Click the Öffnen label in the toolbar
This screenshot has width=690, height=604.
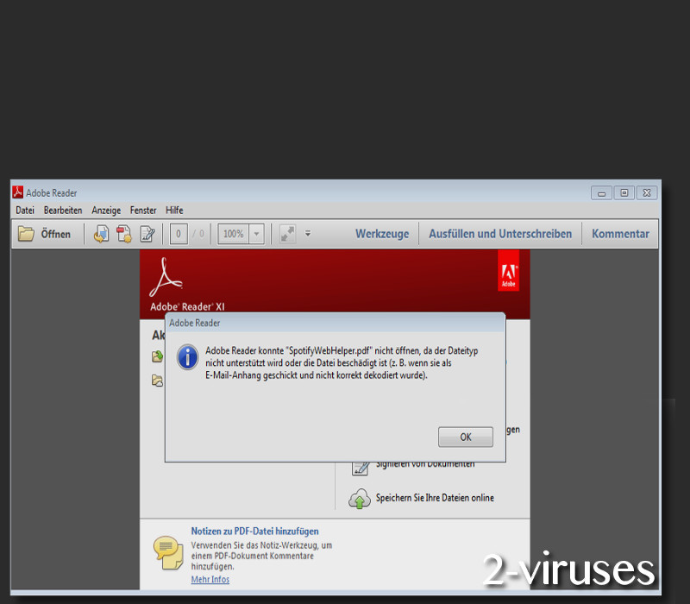[x=56, y=234]
